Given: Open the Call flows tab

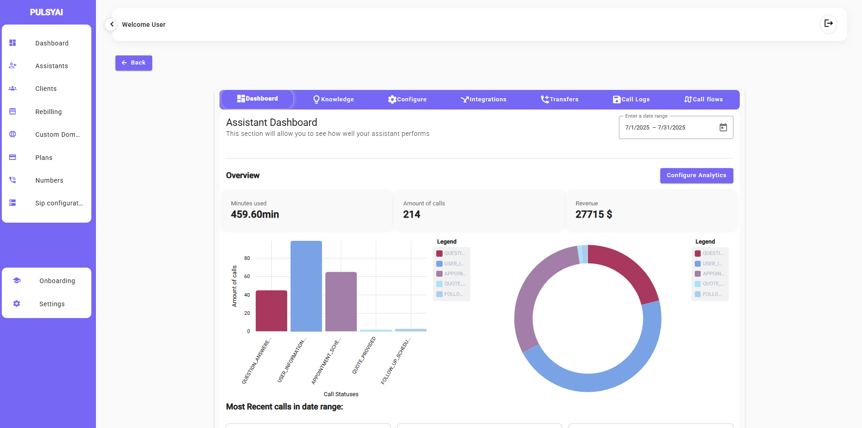Looking at the screenshot, I should pyautogui.click(x=703, y=100).
